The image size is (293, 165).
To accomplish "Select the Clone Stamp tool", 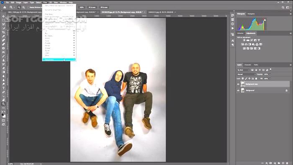I will [3, 60].
